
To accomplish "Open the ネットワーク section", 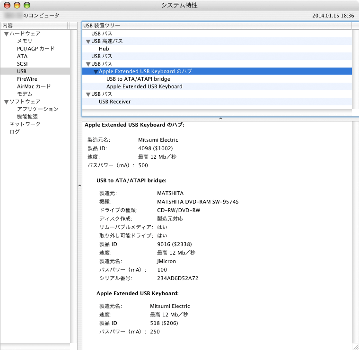I will (x=25, y=124).
